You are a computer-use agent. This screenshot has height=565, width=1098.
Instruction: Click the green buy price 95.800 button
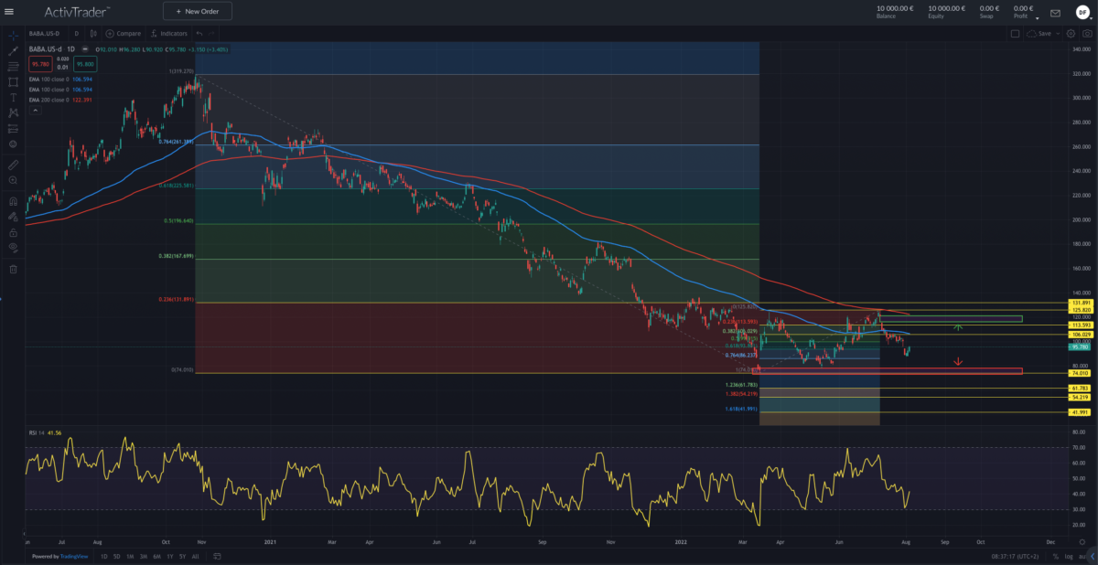coord(85,64)
